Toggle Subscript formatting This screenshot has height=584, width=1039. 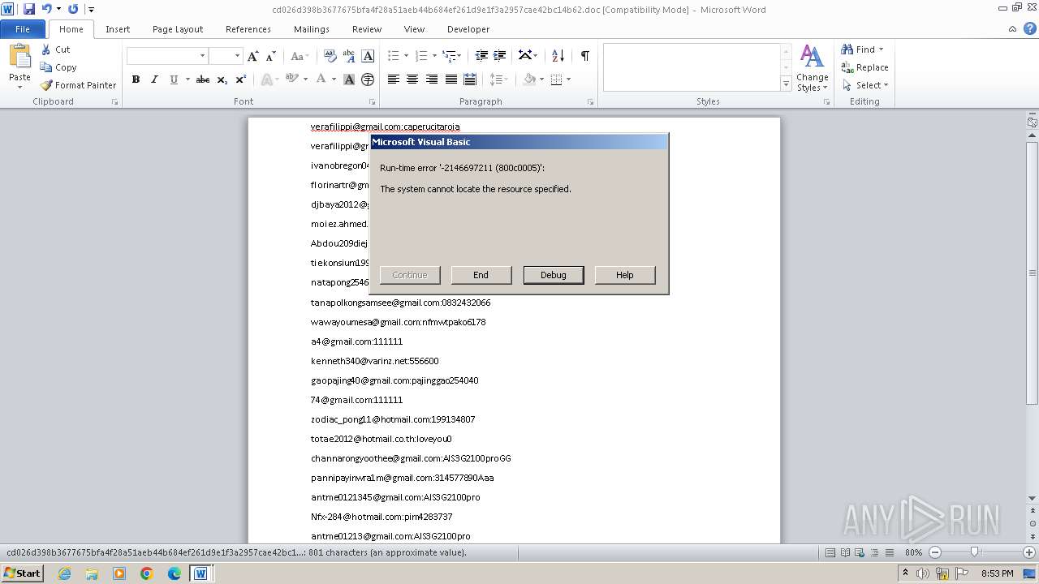222,79
